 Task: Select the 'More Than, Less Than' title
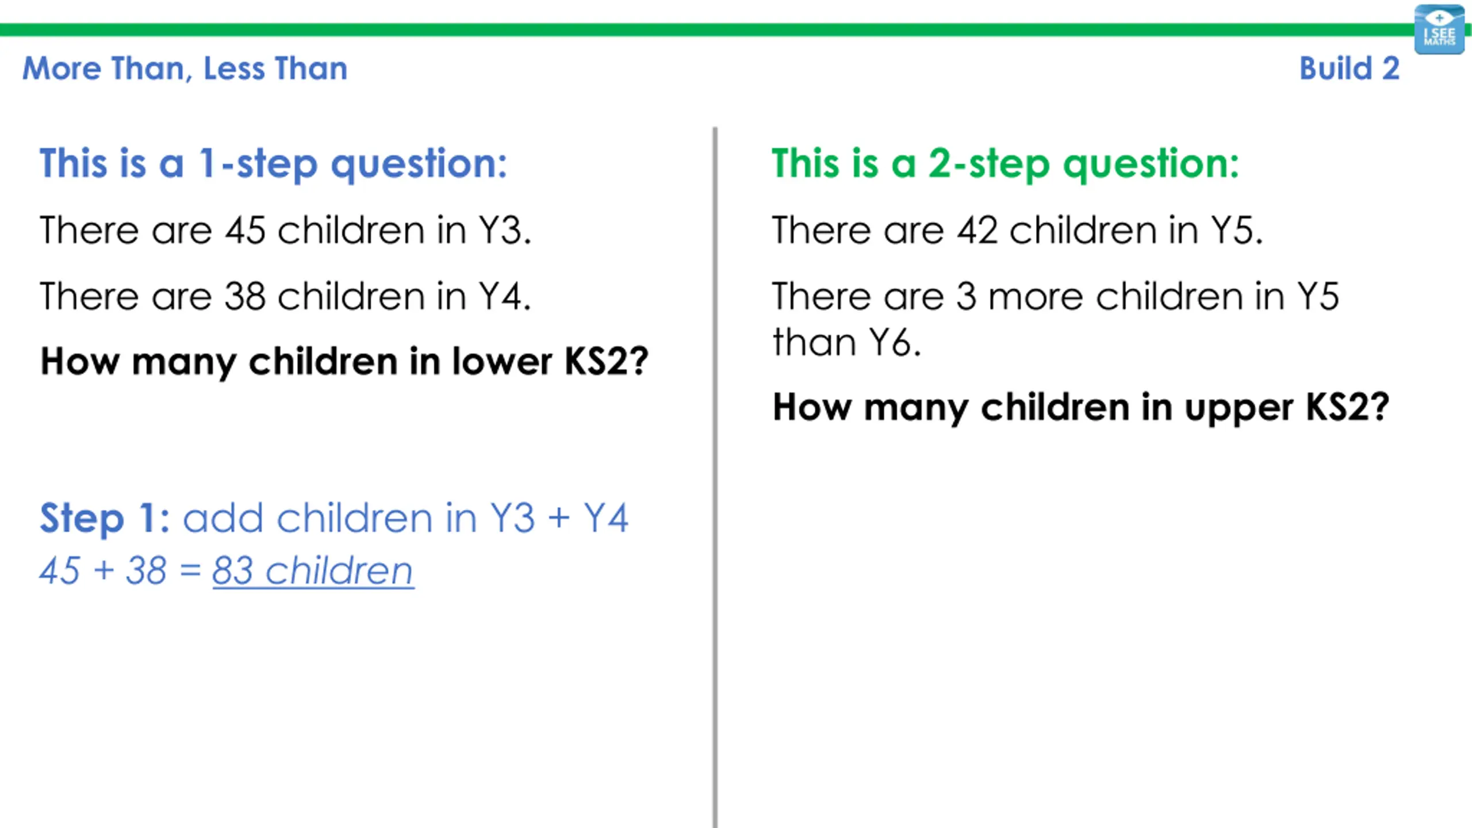click(x=185, y=68)
